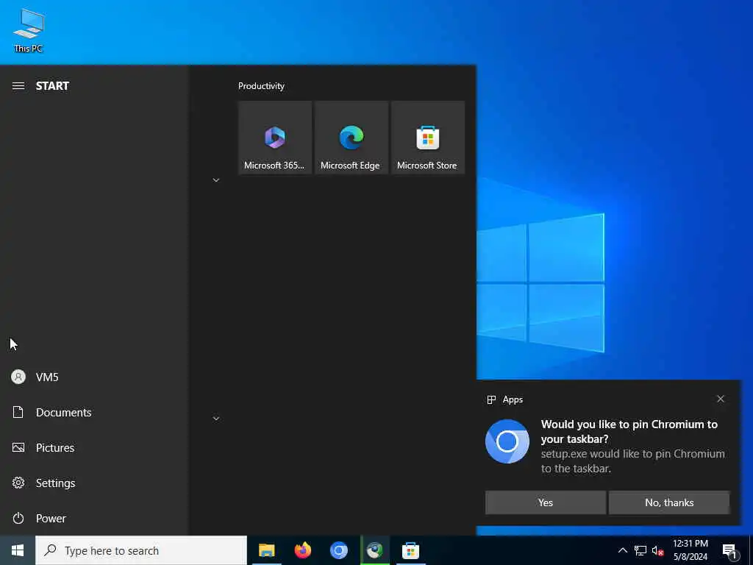The height and width of the screenshot is (565, 753).
Task: Open the This PC desktop icon
Action: click(x=29, y=31)
